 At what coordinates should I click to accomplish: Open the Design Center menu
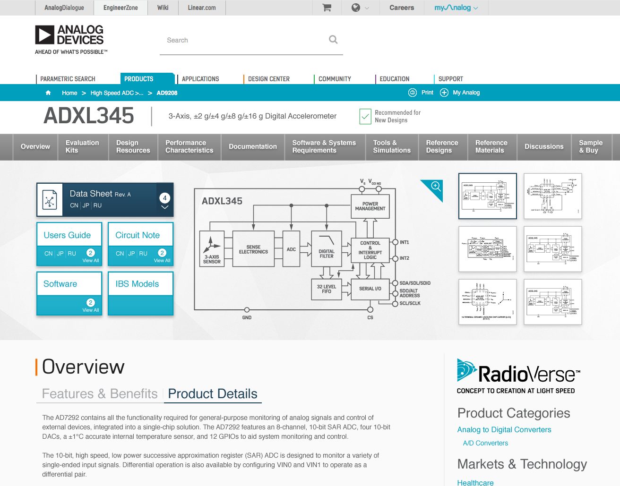[x=269, y=79]
